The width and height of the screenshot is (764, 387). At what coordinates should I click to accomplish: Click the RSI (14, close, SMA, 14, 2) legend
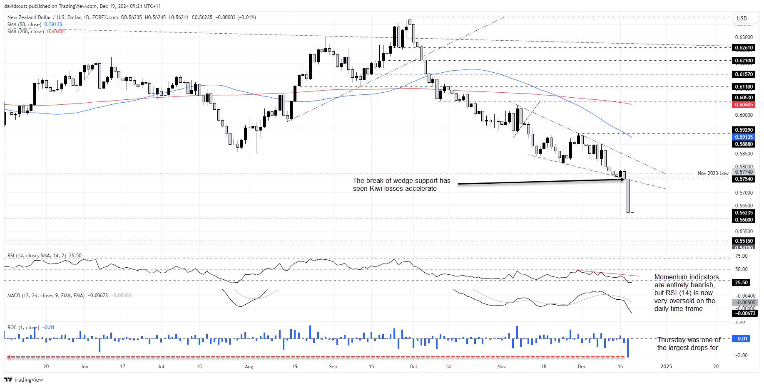click(x=37, y=256)
